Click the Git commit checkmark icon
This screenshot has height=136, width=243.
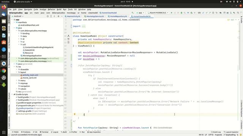click(x=207, y=13)
